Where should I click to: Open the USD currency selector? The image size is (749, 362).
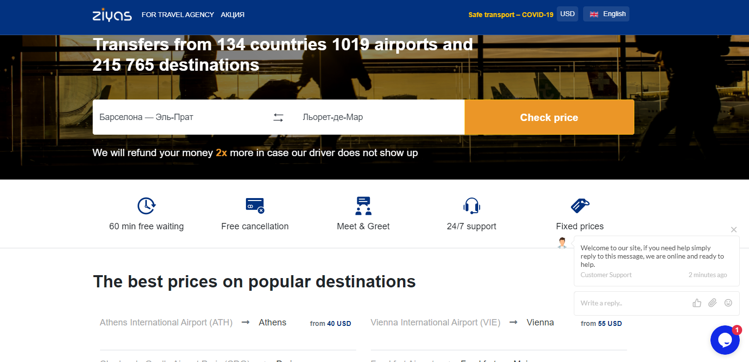click(567, 14)
